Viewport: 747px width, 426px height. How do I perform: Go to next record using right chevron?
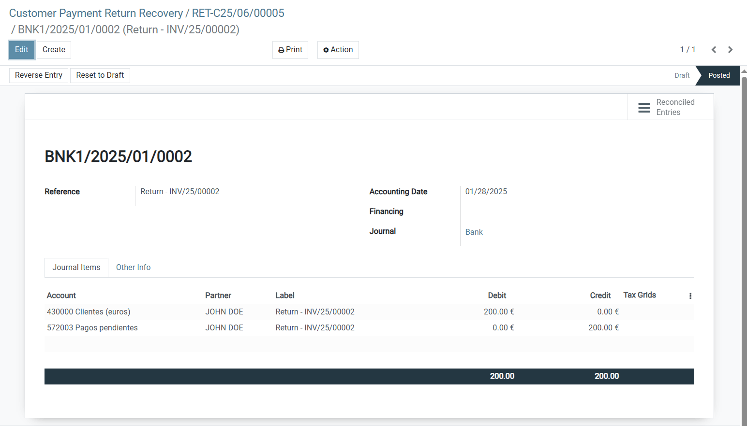coord(730,49)
